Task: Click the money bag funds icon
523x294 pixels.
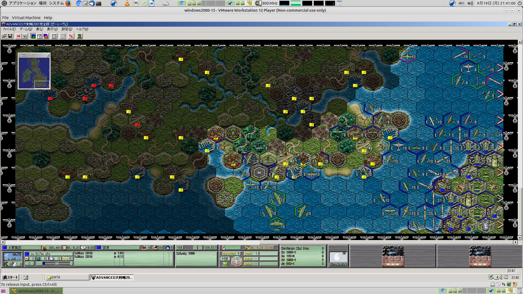Action: click(44, 248)
